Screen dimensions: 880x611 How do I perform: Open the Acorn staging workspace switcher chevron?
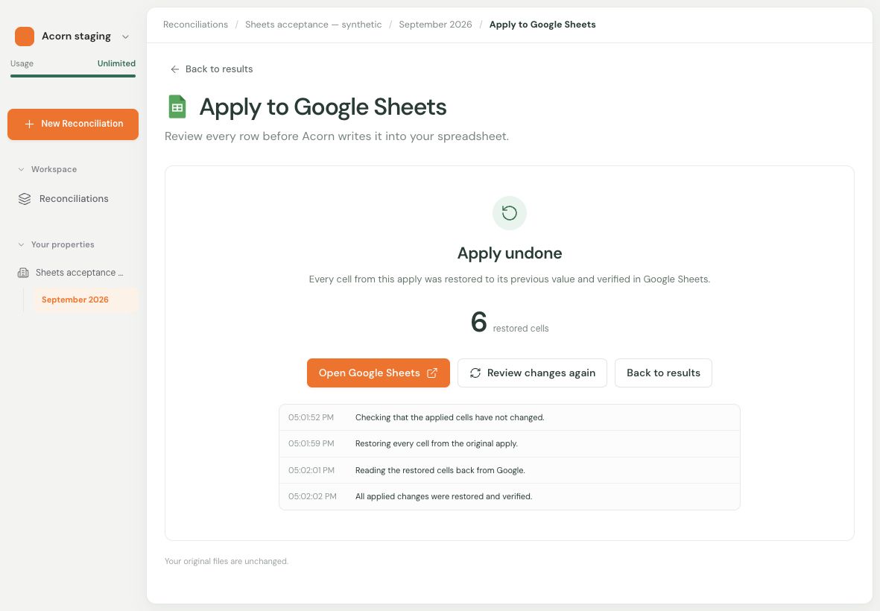[x=126, y=37]
